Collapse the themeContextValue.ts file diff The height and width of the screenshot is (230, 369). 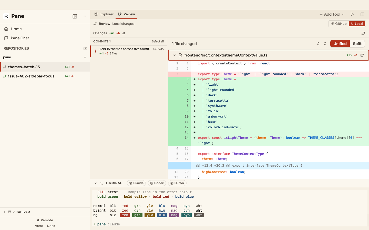click(174, 55)
